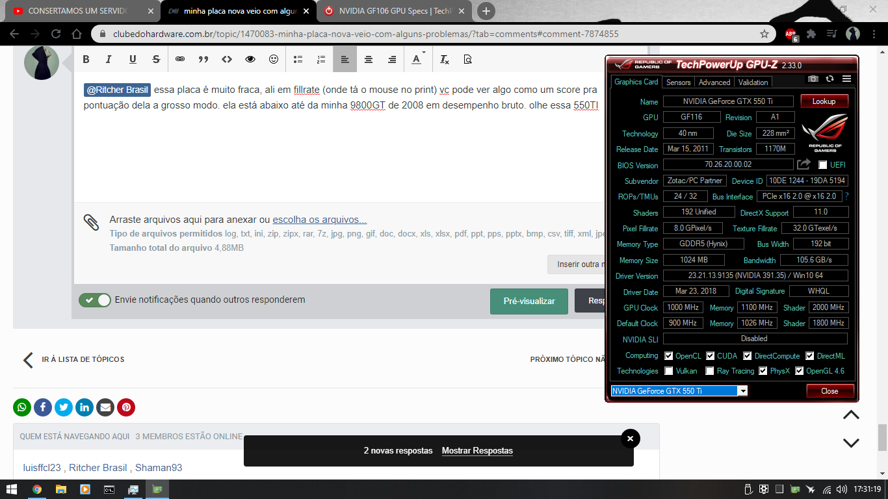Click the Pré-visualizar button
The height and width of the screenshot is (499, 888).
[x=529, y=301]
